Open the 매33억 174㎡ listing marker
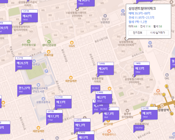Viewport: 175px width, 140px height. pos(63,102)
